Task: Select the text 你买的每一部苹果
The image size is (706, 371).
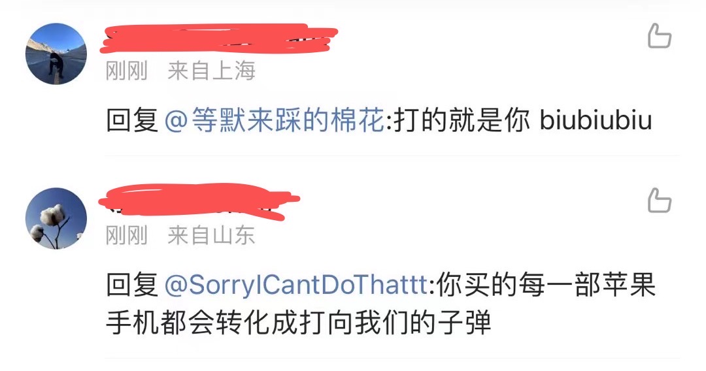Action: (x=546, y=285)
